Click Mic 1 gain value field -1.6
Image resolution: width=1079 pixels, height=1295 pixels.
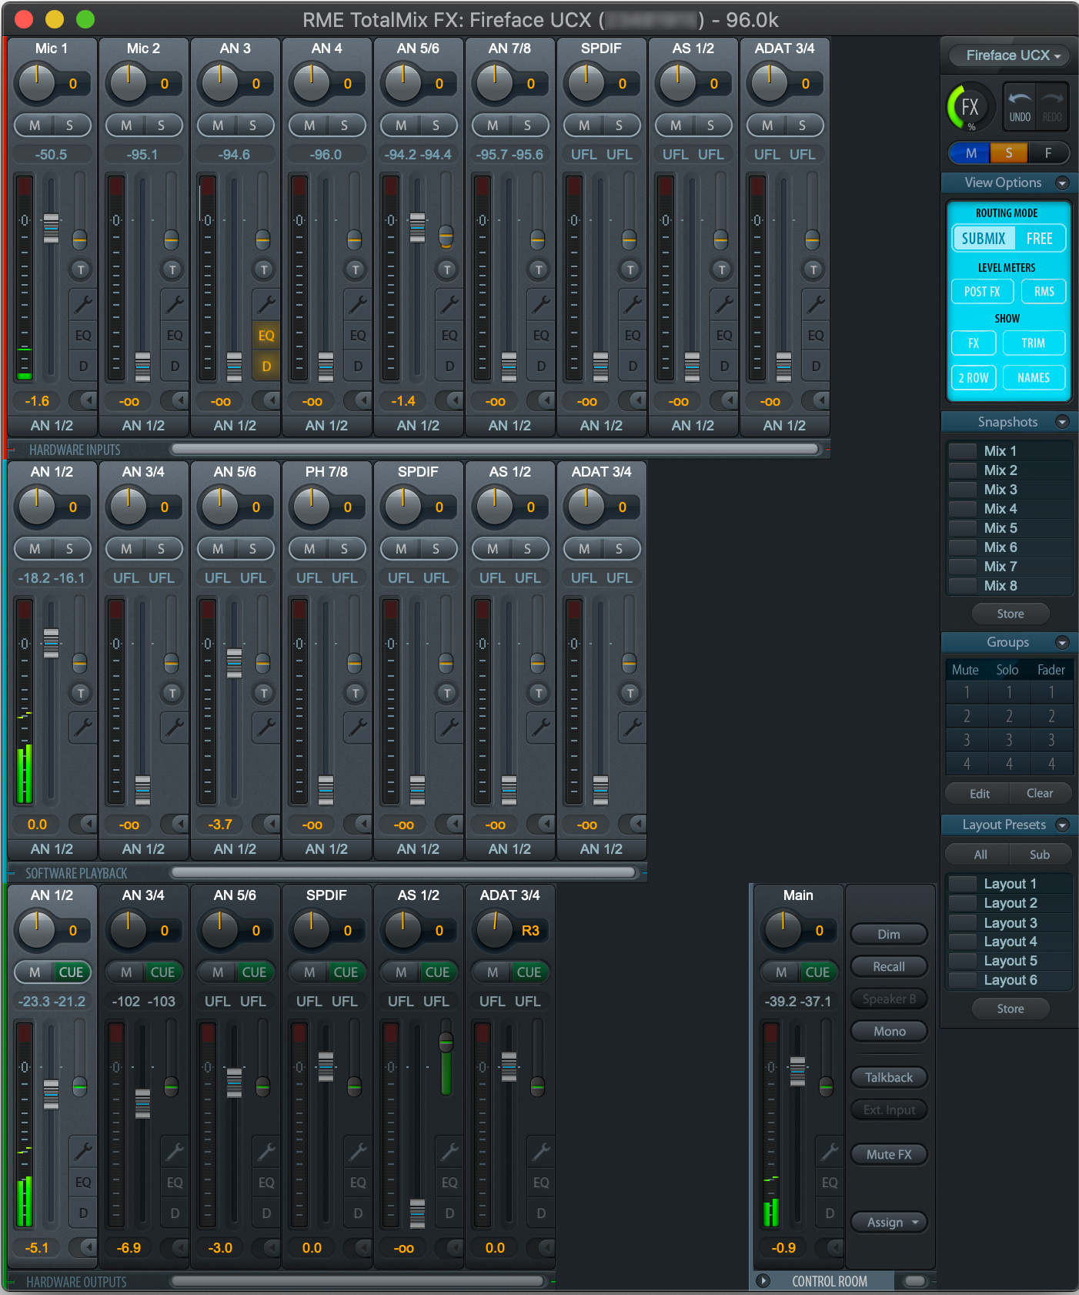pyautogui.click(x=37, y=401)
